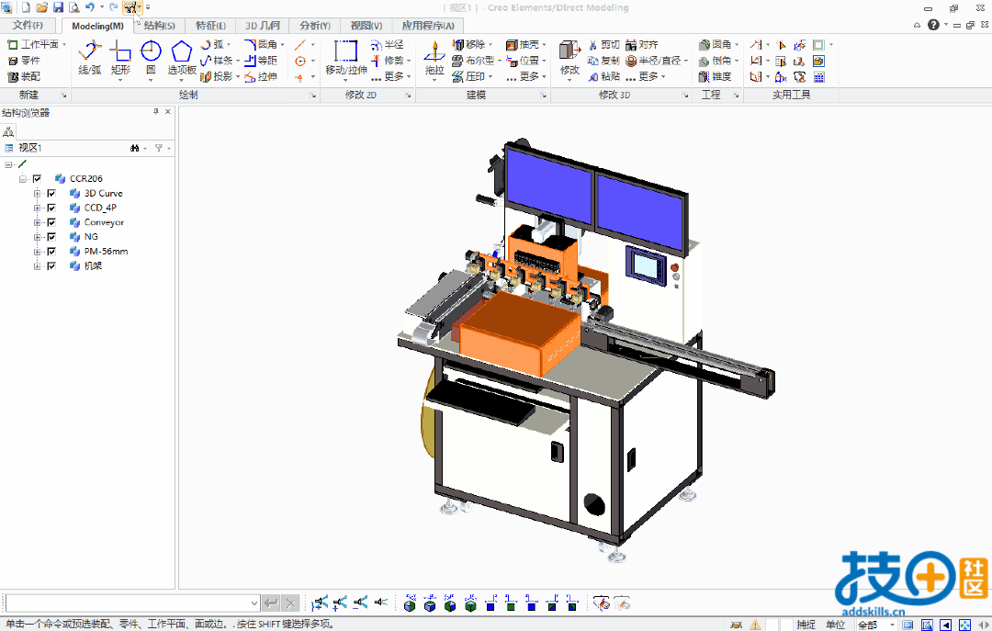This screenshot has height=631, width=992.
Task: Switch to the 3D 几何 ribbon tab
Action: click(x=263, y=26)
